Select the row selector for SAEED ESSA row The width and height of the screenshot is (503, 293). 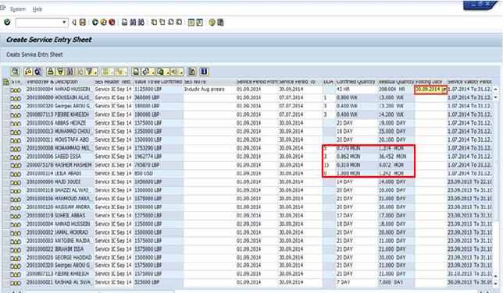[5, 157]
